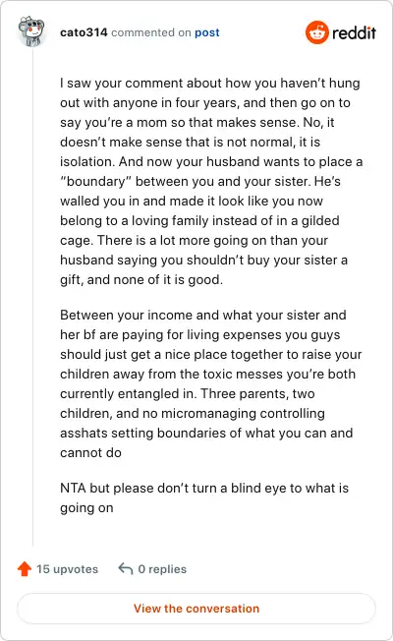Viewport: 393px width, 641px height.
Task: Click the "NTA but please" closing paragraph
Action: (x=204, y=497)
